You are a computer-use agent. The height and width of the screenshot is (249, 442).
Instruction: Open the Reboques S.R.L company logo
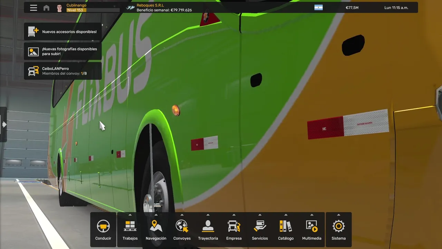coord(131,8)
